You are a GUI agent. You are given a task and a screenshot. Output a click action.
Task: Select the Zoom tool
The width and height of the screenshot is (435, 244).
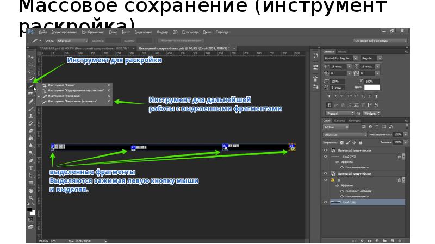31,198
